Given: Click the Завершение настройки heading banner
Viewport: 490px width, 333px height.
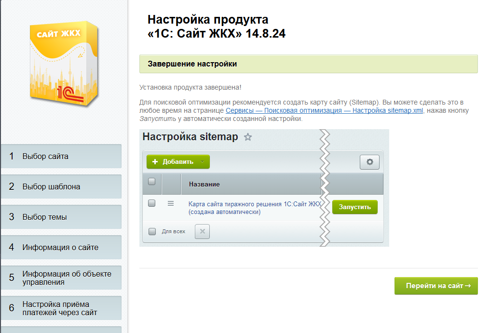Looking at the screenshot, I should click(x=309, y=64).
